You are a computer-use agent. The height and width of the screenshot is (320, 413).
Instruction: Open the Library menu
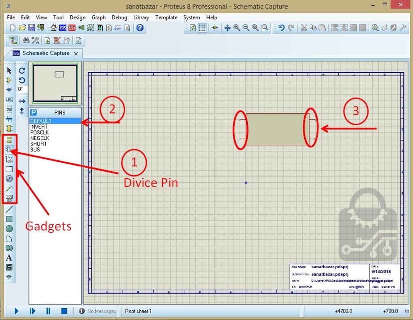(141, 18)
